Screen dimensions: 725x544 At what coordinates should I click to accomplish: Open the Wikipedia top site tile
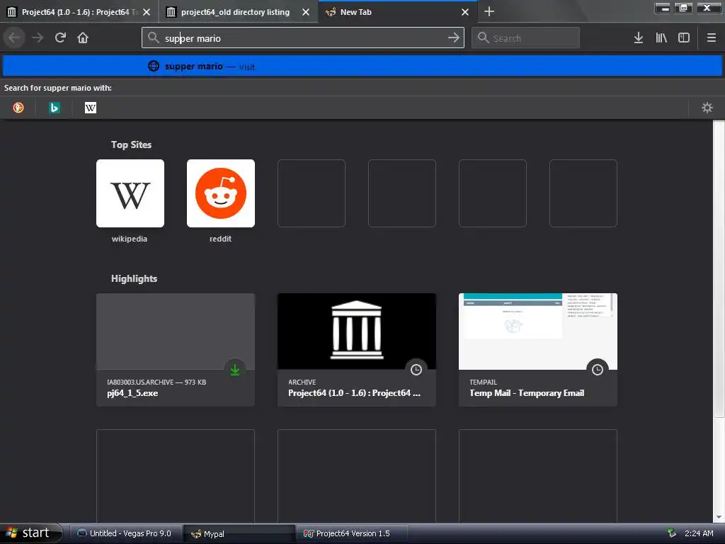130,193
